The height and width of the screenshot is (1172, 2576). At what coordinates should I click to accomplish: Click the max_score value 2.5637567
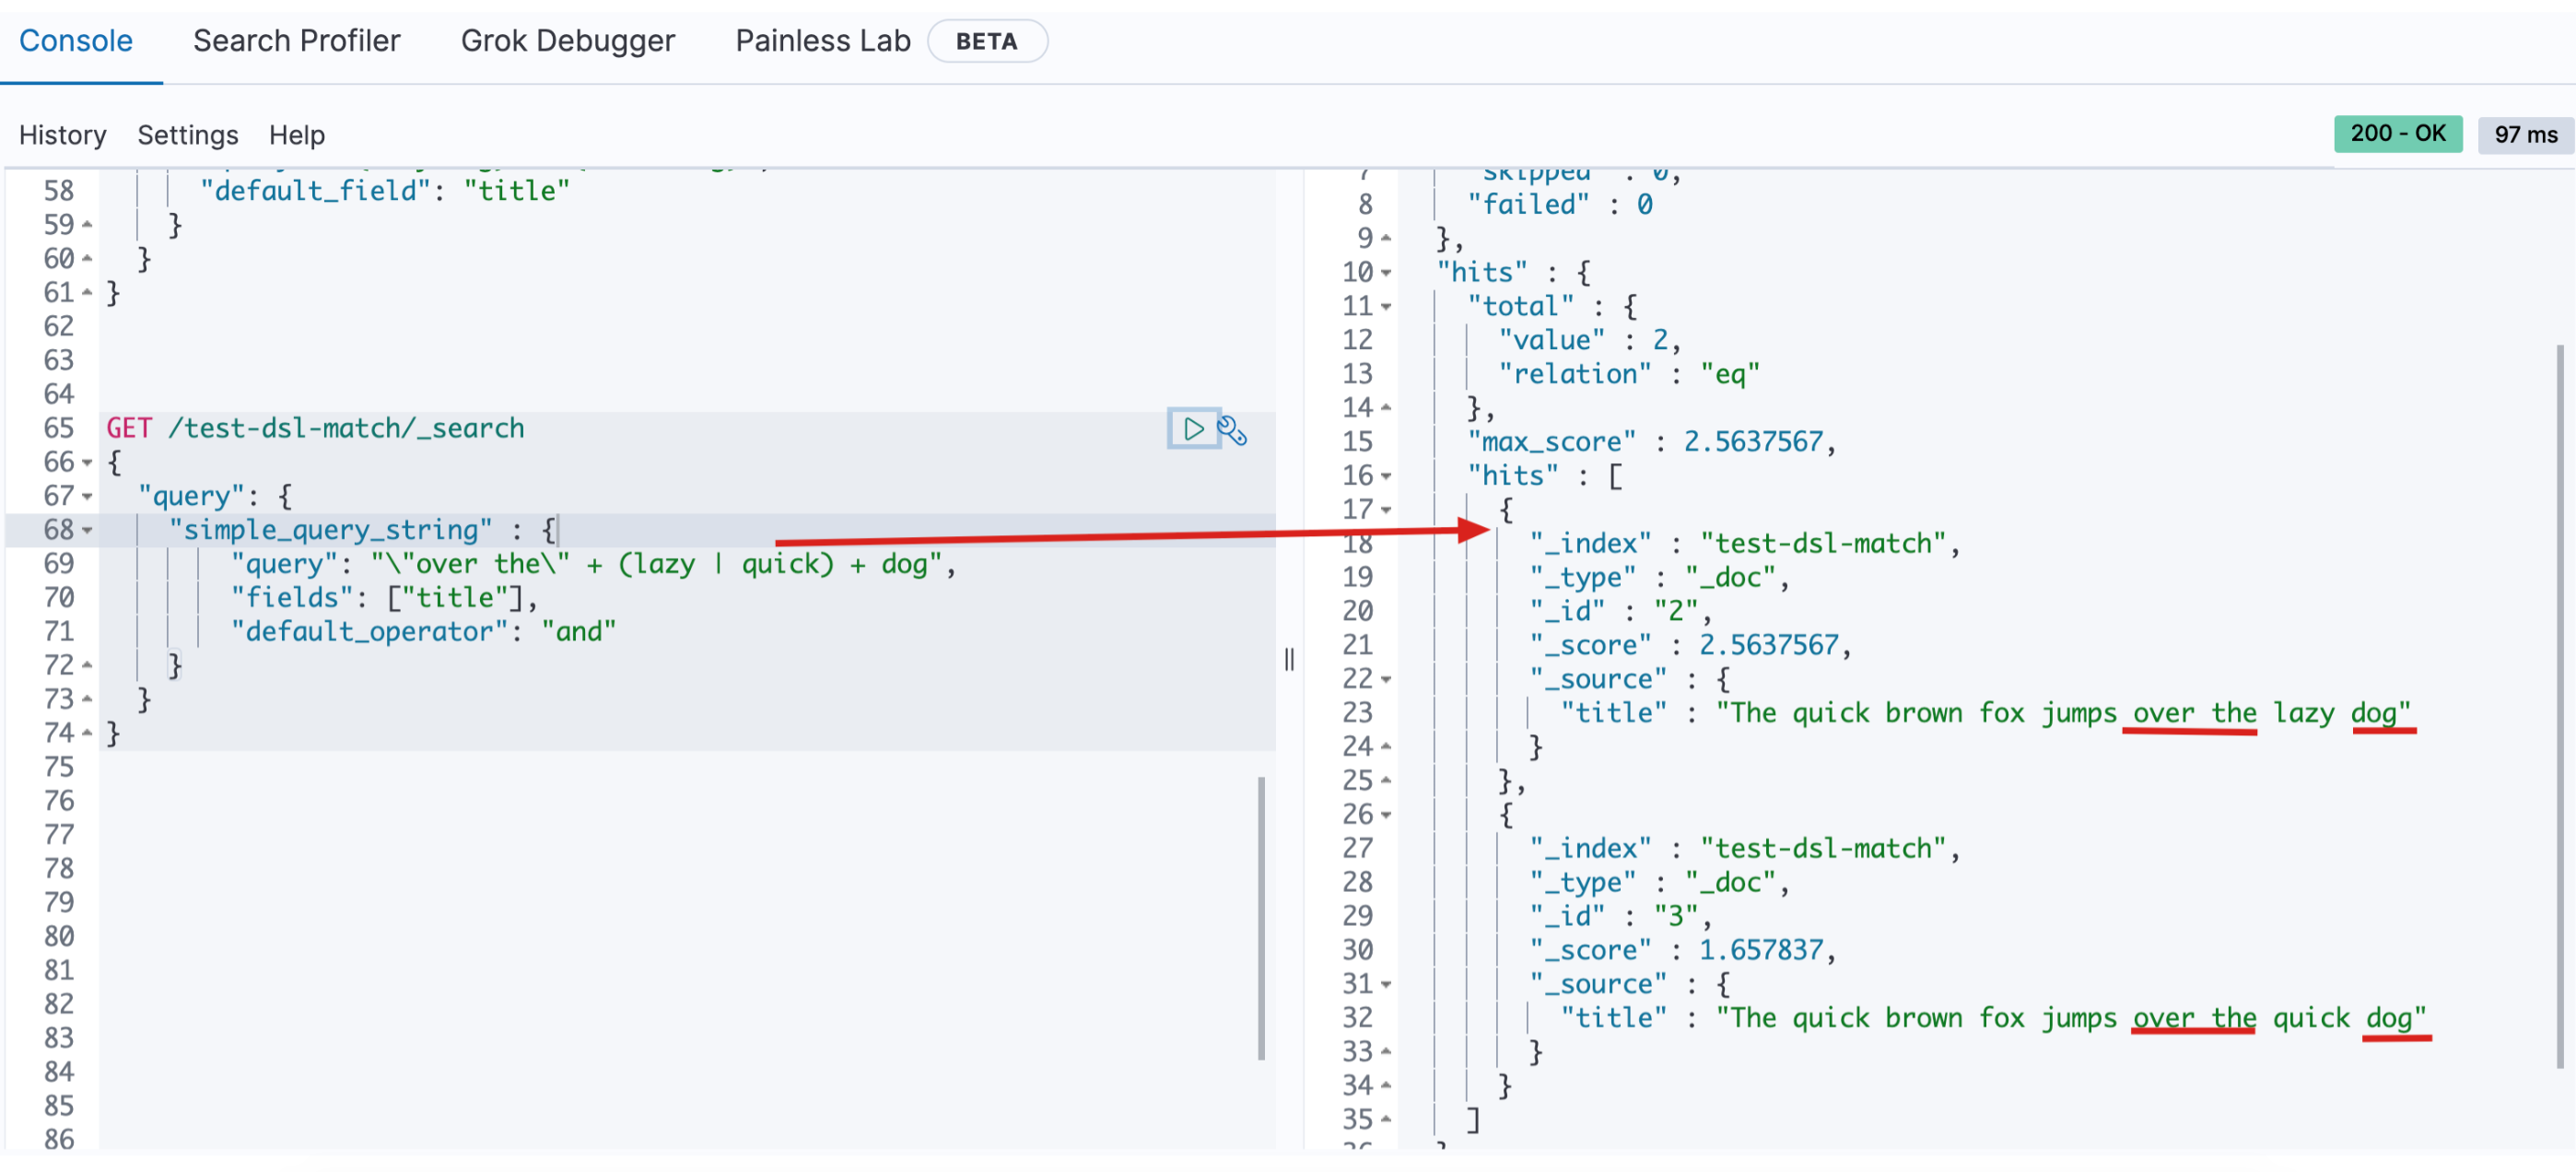(1754, 442)
